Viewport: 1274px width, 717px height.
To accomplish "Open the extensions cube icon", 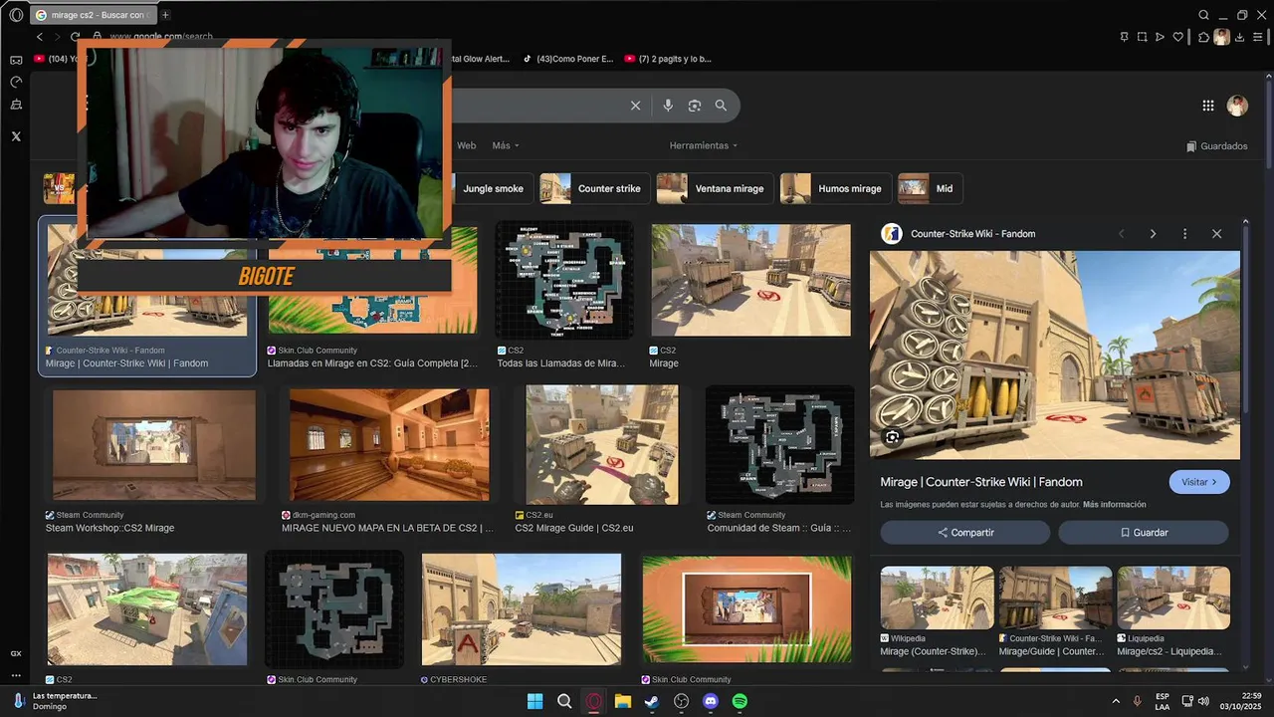I will [x=1203, y=37].
